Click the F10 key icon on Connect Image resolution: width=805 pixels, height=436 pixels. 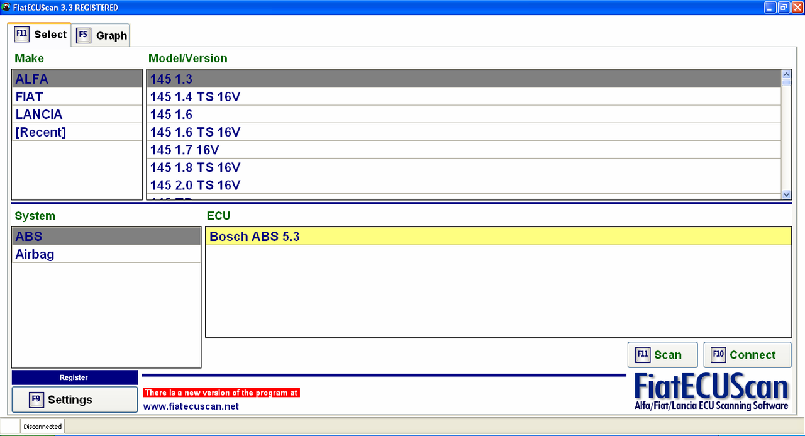(x=718, y=354)
